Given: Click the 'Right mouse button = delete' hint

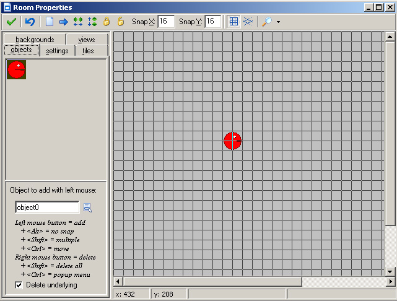Looking at the screenshot, I should coord(55,257).
